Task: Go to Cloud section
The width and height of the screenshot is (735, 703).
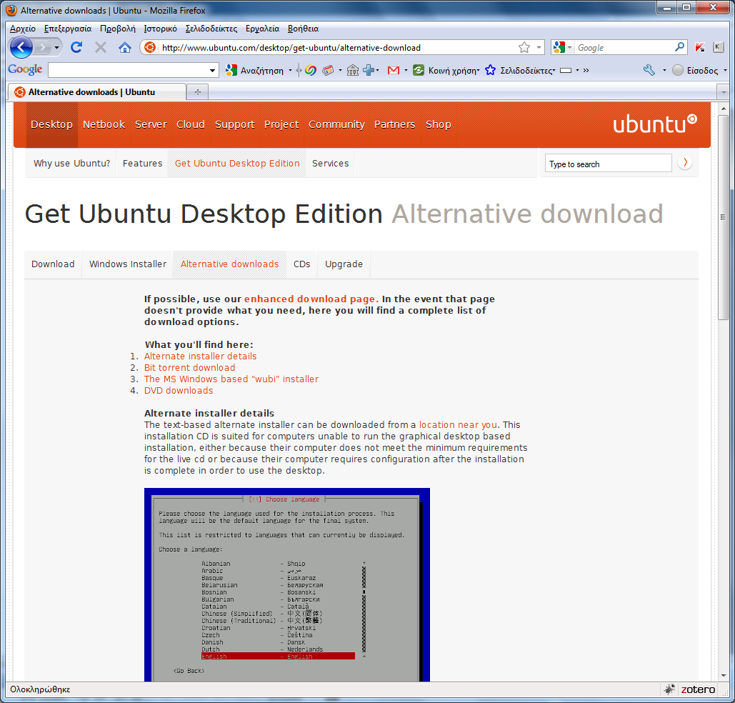Action: point(190,124)
